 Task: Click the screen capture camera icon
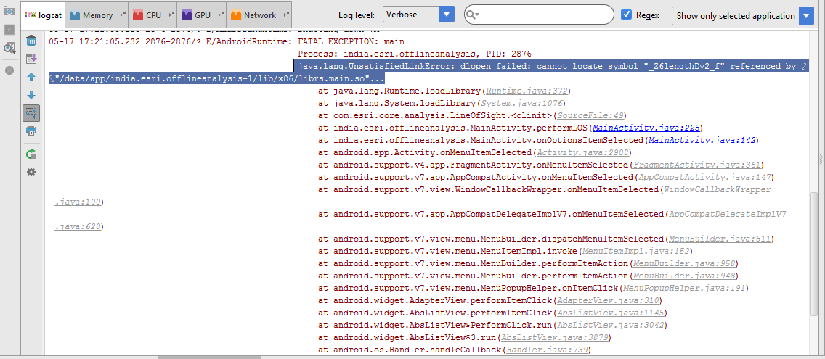point(9,10)
